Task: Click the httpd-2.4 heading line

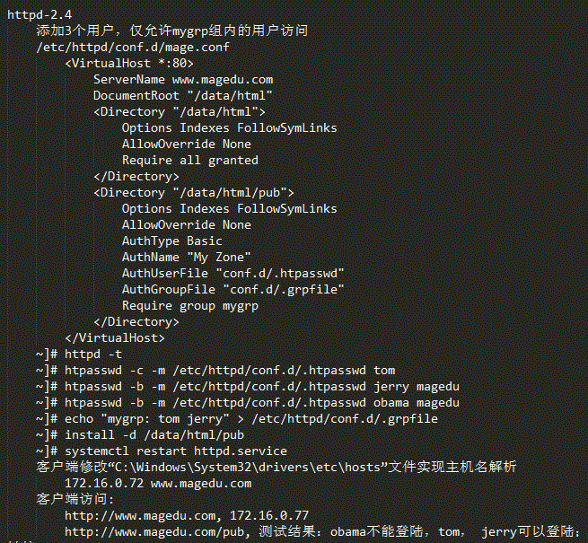Action: [x=39, y=14]
